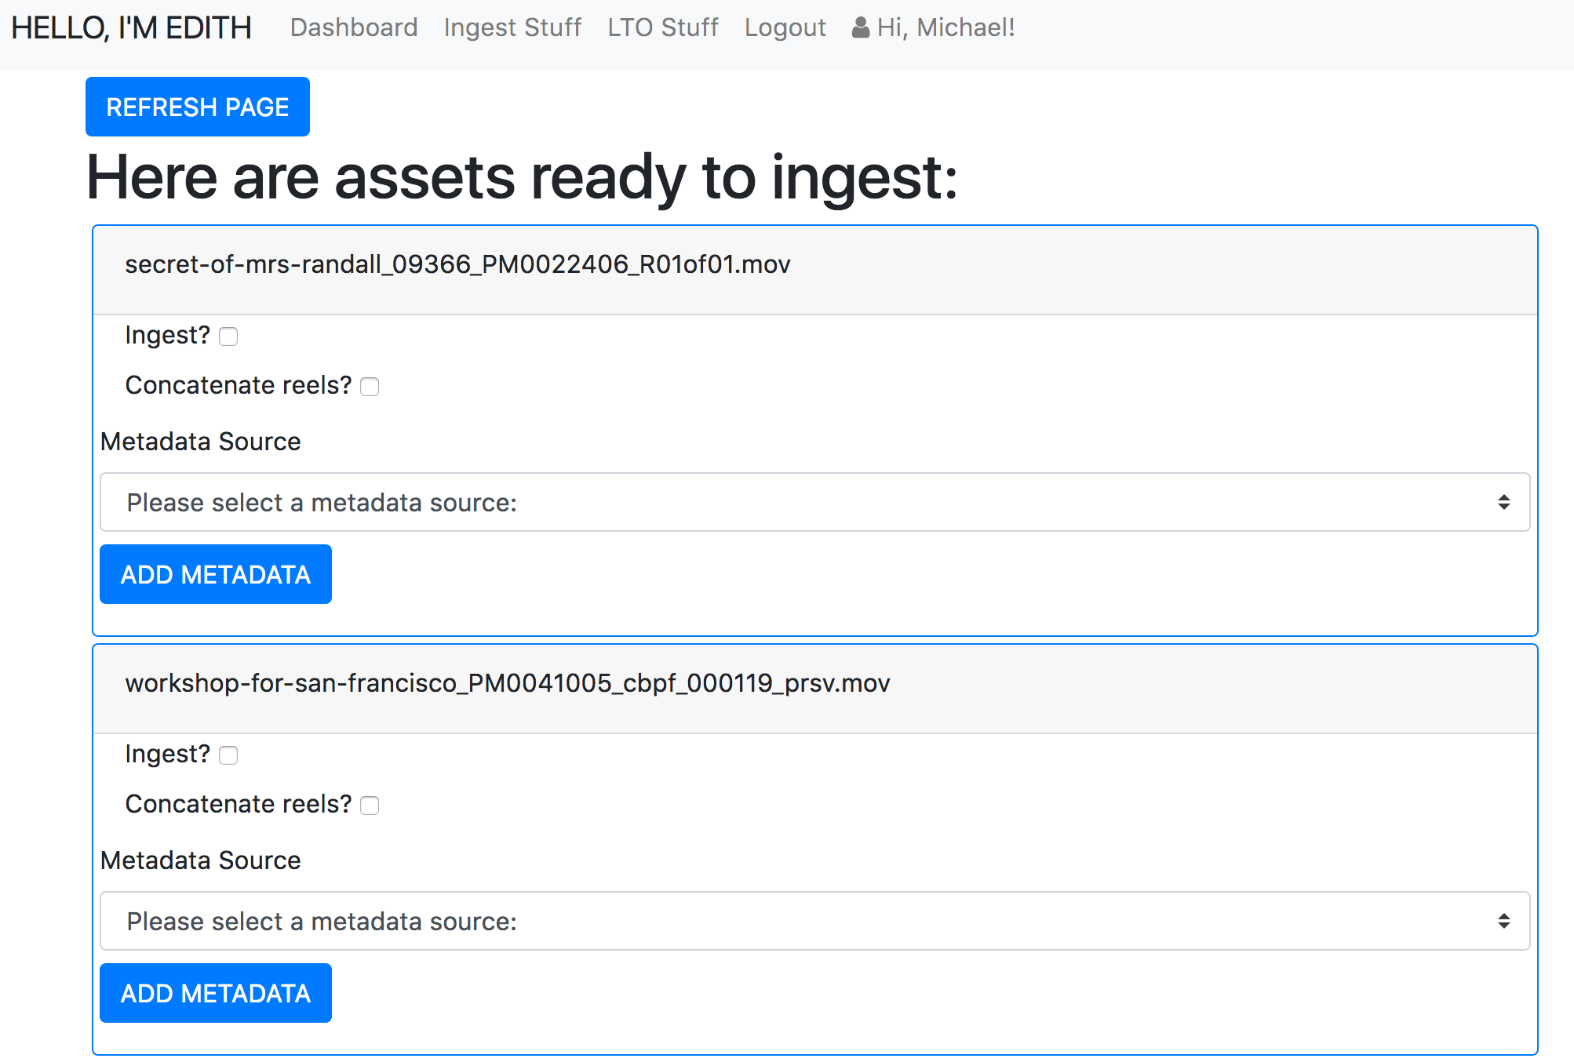Click ADD METADATA for workshop-for-san-francisco asset
The image size is (1574, 1062).
click(x=216, y=993)
